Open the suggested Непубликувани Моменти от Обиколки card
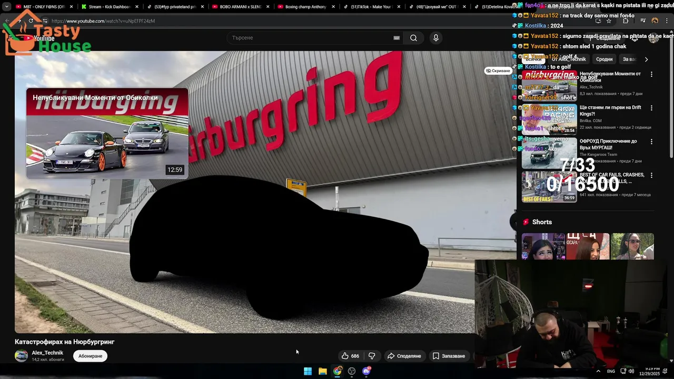 pos(107,133)
